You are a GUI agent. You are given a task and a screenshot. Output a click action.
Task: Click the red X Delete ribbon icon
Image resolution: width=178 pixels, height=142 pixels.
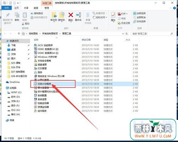(x=70, y=15)
